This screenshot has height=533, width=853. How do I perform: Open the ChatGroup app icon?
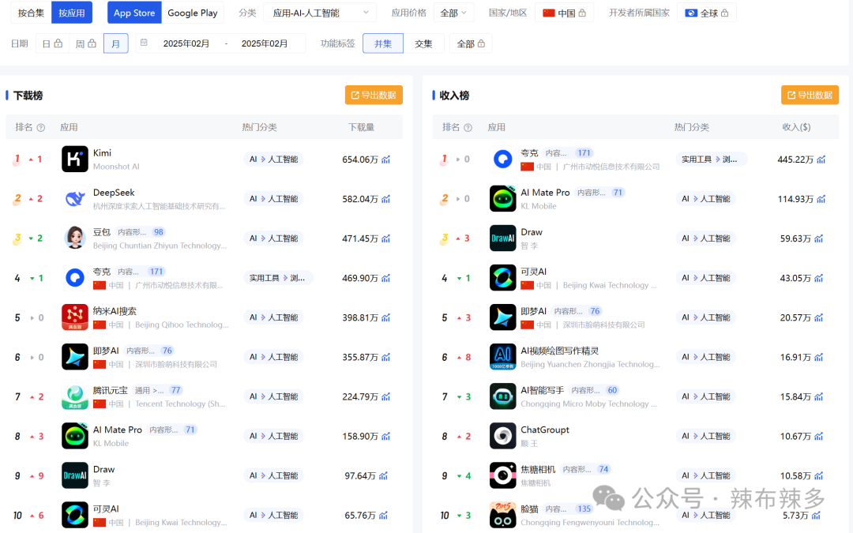(x=503, y=435)
